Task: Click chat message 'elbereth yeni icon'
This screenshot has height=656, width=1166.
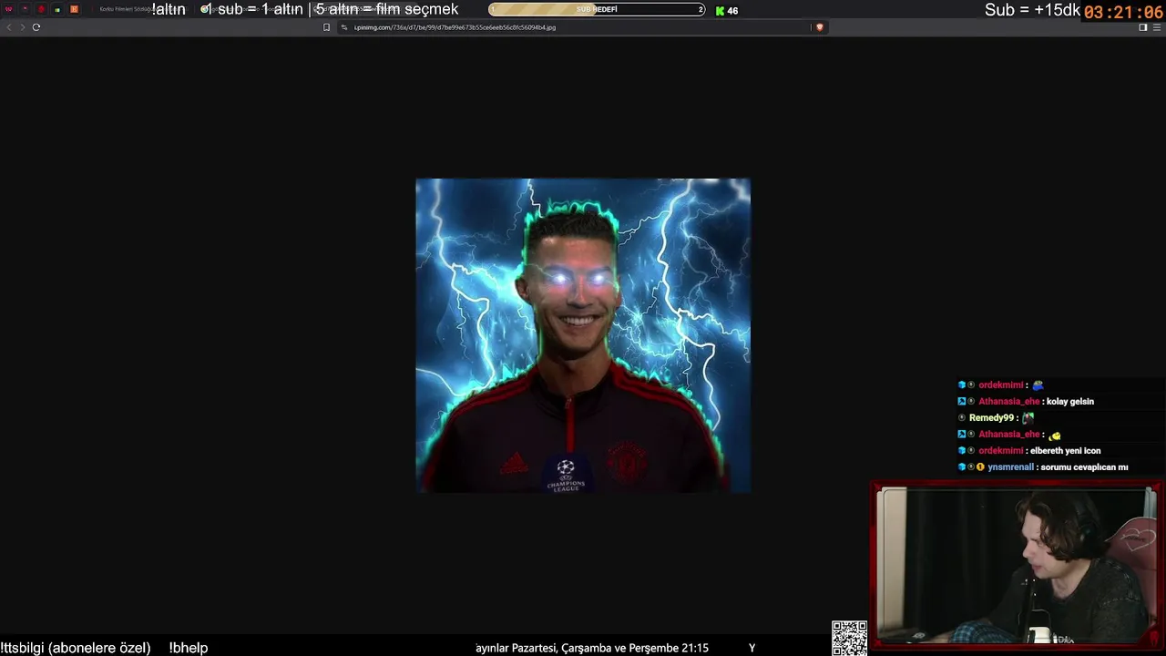Action: tap(1065, 451)
